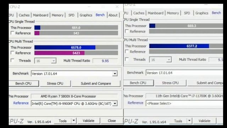
Task: Click Validate button in right window
Action: click(204, 121)
